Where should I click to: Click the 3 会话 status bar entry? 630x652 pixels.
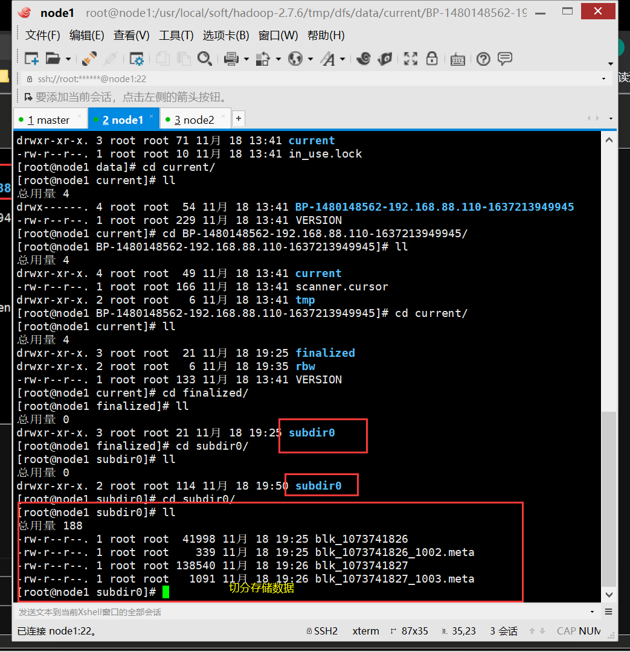point(504,631)
